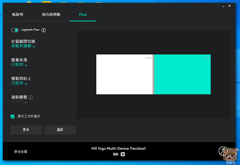The image size is (240, 165).
Task: Uncheck the 顯示工作列圖示 checkbox
Action: coord(13,116)
